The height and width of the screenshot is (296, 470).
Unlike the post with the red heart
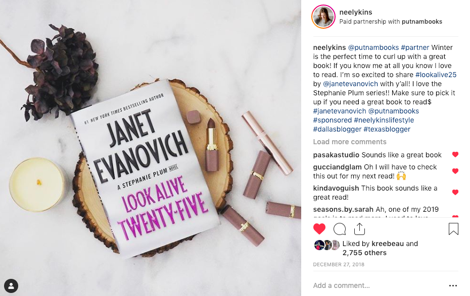coord(319,229)
